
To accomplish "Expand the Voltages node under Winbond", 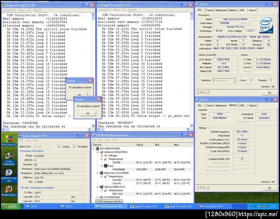I will pyautogui.click(x=102, y=155).
